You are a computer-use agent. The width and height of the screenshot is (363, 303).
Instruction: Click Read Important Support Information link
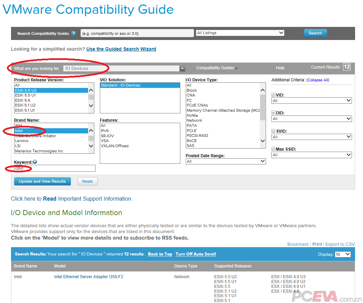[x=72, y=199]
